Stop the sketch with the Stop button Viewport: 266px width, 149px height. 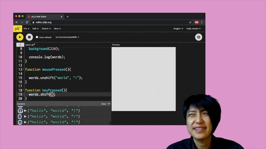tap(30, 37)
